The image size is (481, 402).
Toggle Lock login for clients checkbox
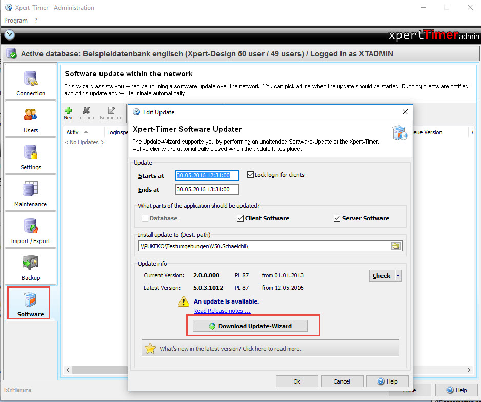tap(250, 175)
